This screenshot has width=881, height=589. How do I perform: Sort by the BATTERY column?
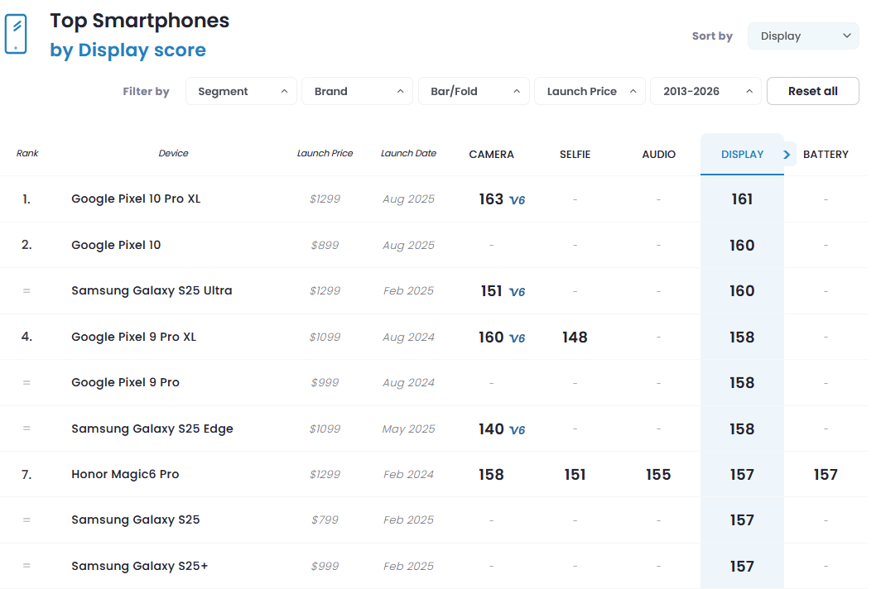[826, 155]
